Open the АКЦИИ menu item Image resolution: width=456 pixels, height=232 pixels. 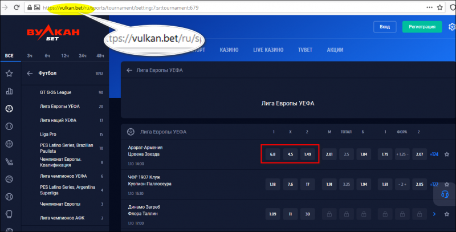pyautogui.click(x=335, y=50)
